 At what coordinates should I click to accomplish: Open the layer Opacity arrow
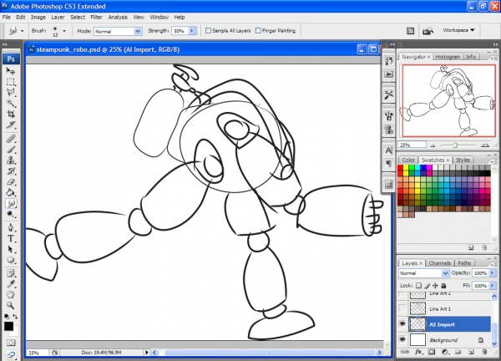[x=493, y=272]
